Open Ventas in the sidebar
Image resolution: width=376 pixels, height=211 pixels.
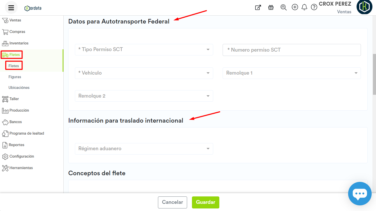click(15, 20)
